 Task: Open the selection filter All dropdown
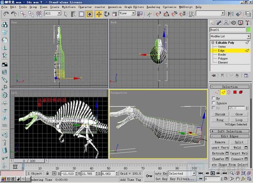coord(59,13)
